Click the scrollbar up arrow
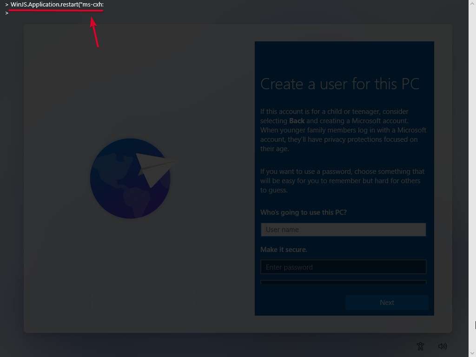 [472, 4]
